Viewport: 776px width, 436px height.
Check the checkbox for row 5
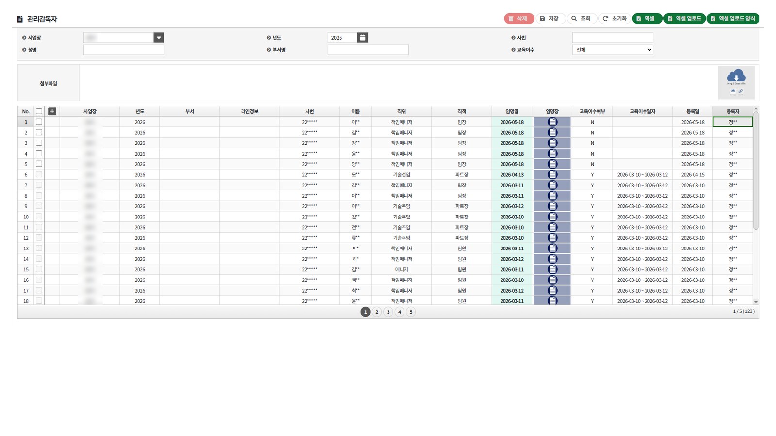tap(39, 164)
